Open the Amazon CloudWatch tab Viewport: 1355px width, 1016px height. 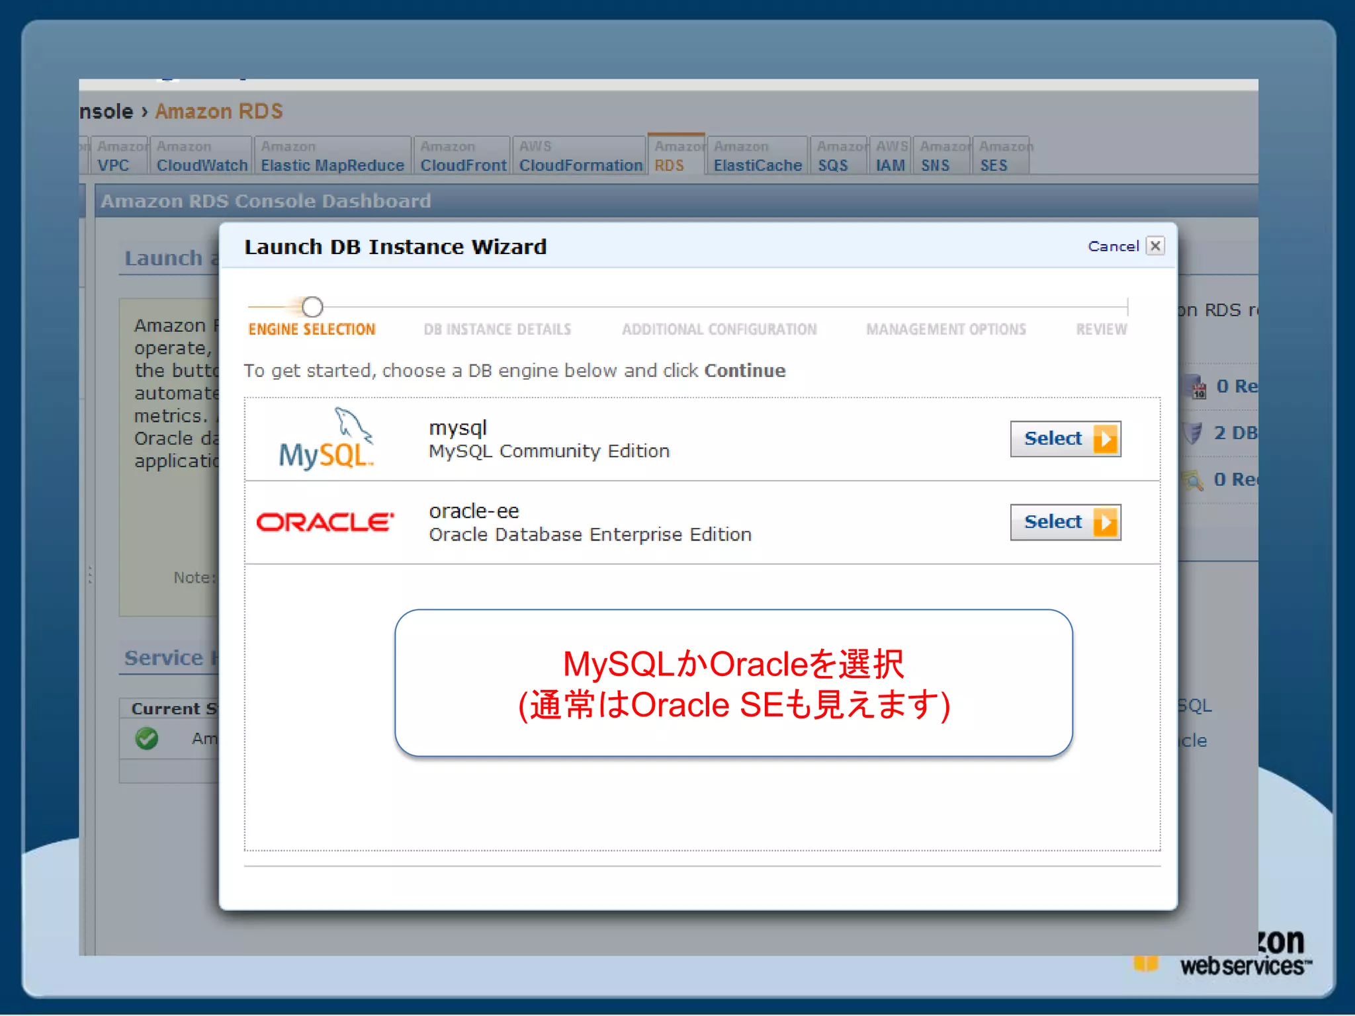202,155
